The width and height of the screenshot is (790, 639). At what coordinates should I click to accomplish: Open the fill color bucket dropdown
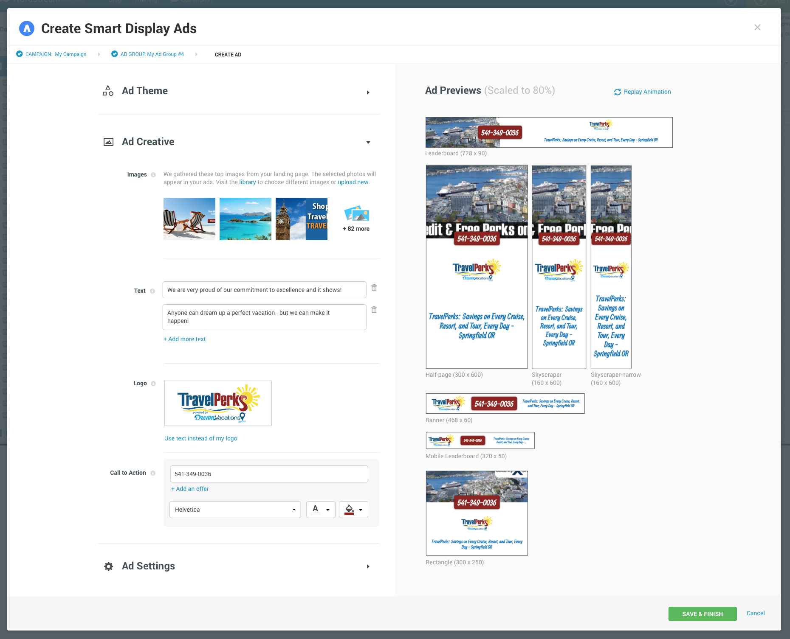353,510
